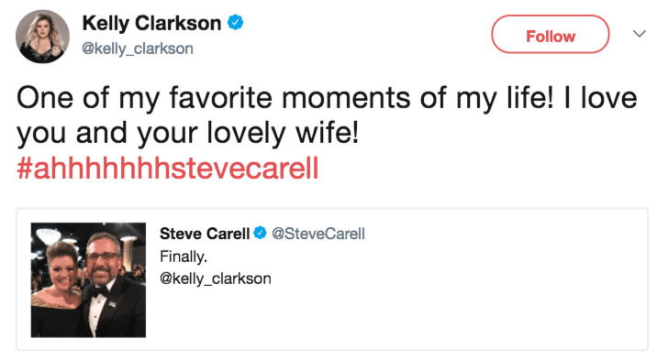Open the #ahhhhhhstevecarell hashtag
The width and height of the screenshot is (668, 361).
click(167, 169)
